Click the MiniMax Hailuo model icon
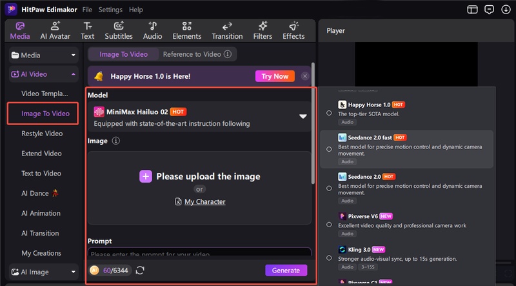This screenshot has height=286, width=516. [x=99, y=112]
